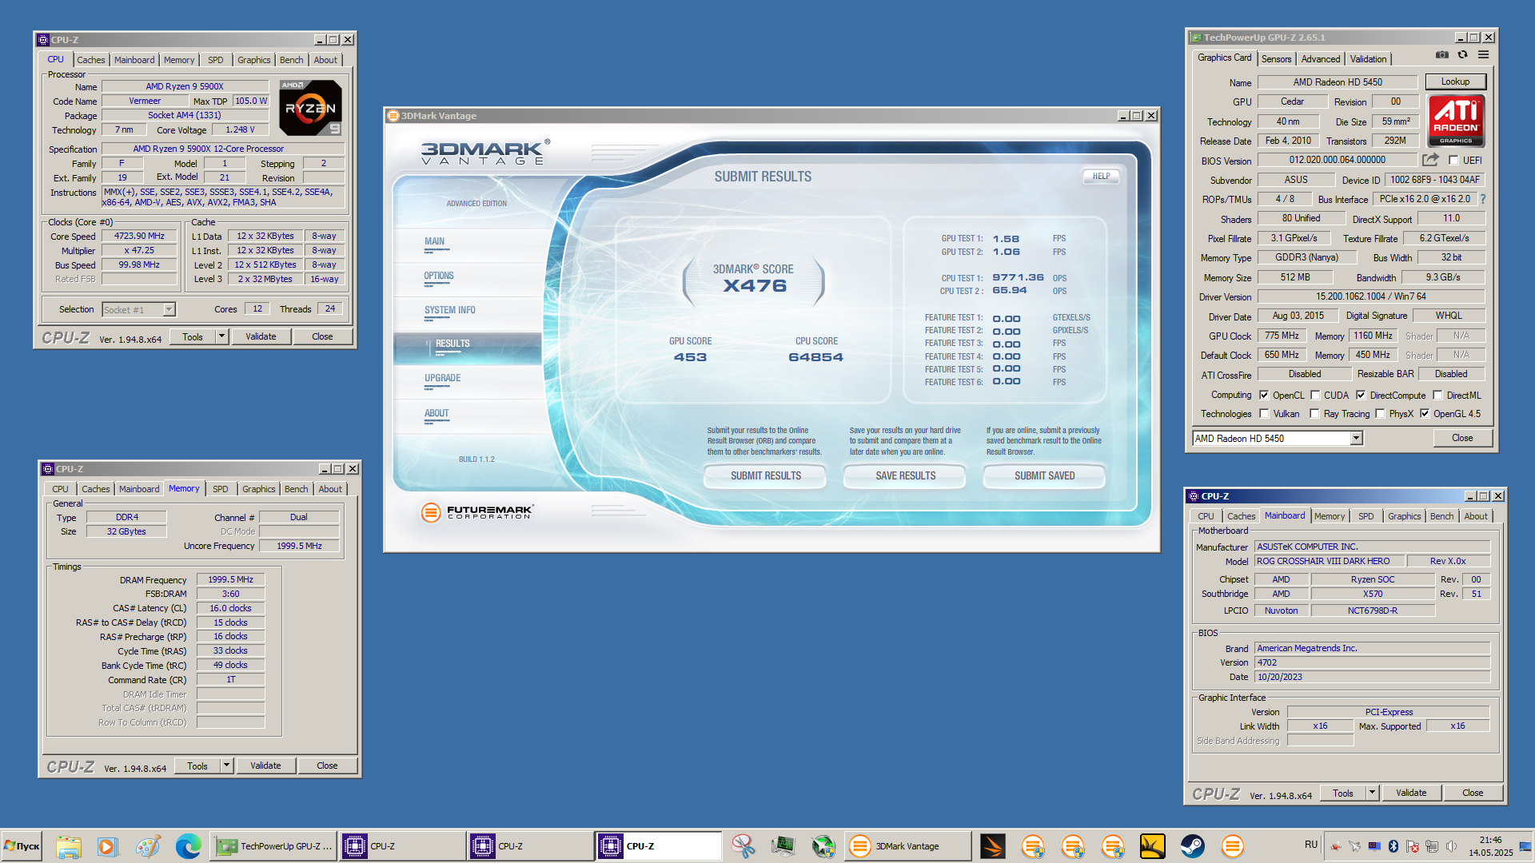The width and height of the screenshot is (1535, 863).
Task: Open the Validation tab in GPU-Z
Action: (x=1368, y=58)
